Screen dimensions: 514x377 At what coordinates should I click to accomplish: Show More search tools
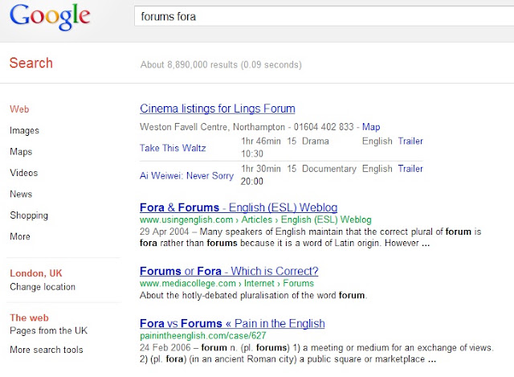click(47, 350)
